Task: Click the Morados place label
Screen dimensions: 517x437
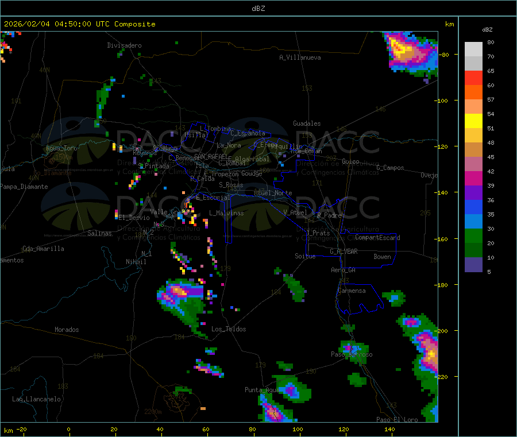Action: point(67,330)
